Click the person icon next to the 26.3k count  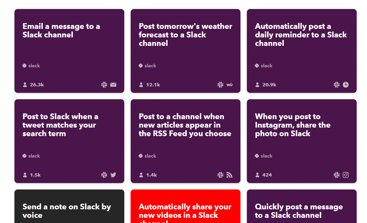[x=25, y=85]
